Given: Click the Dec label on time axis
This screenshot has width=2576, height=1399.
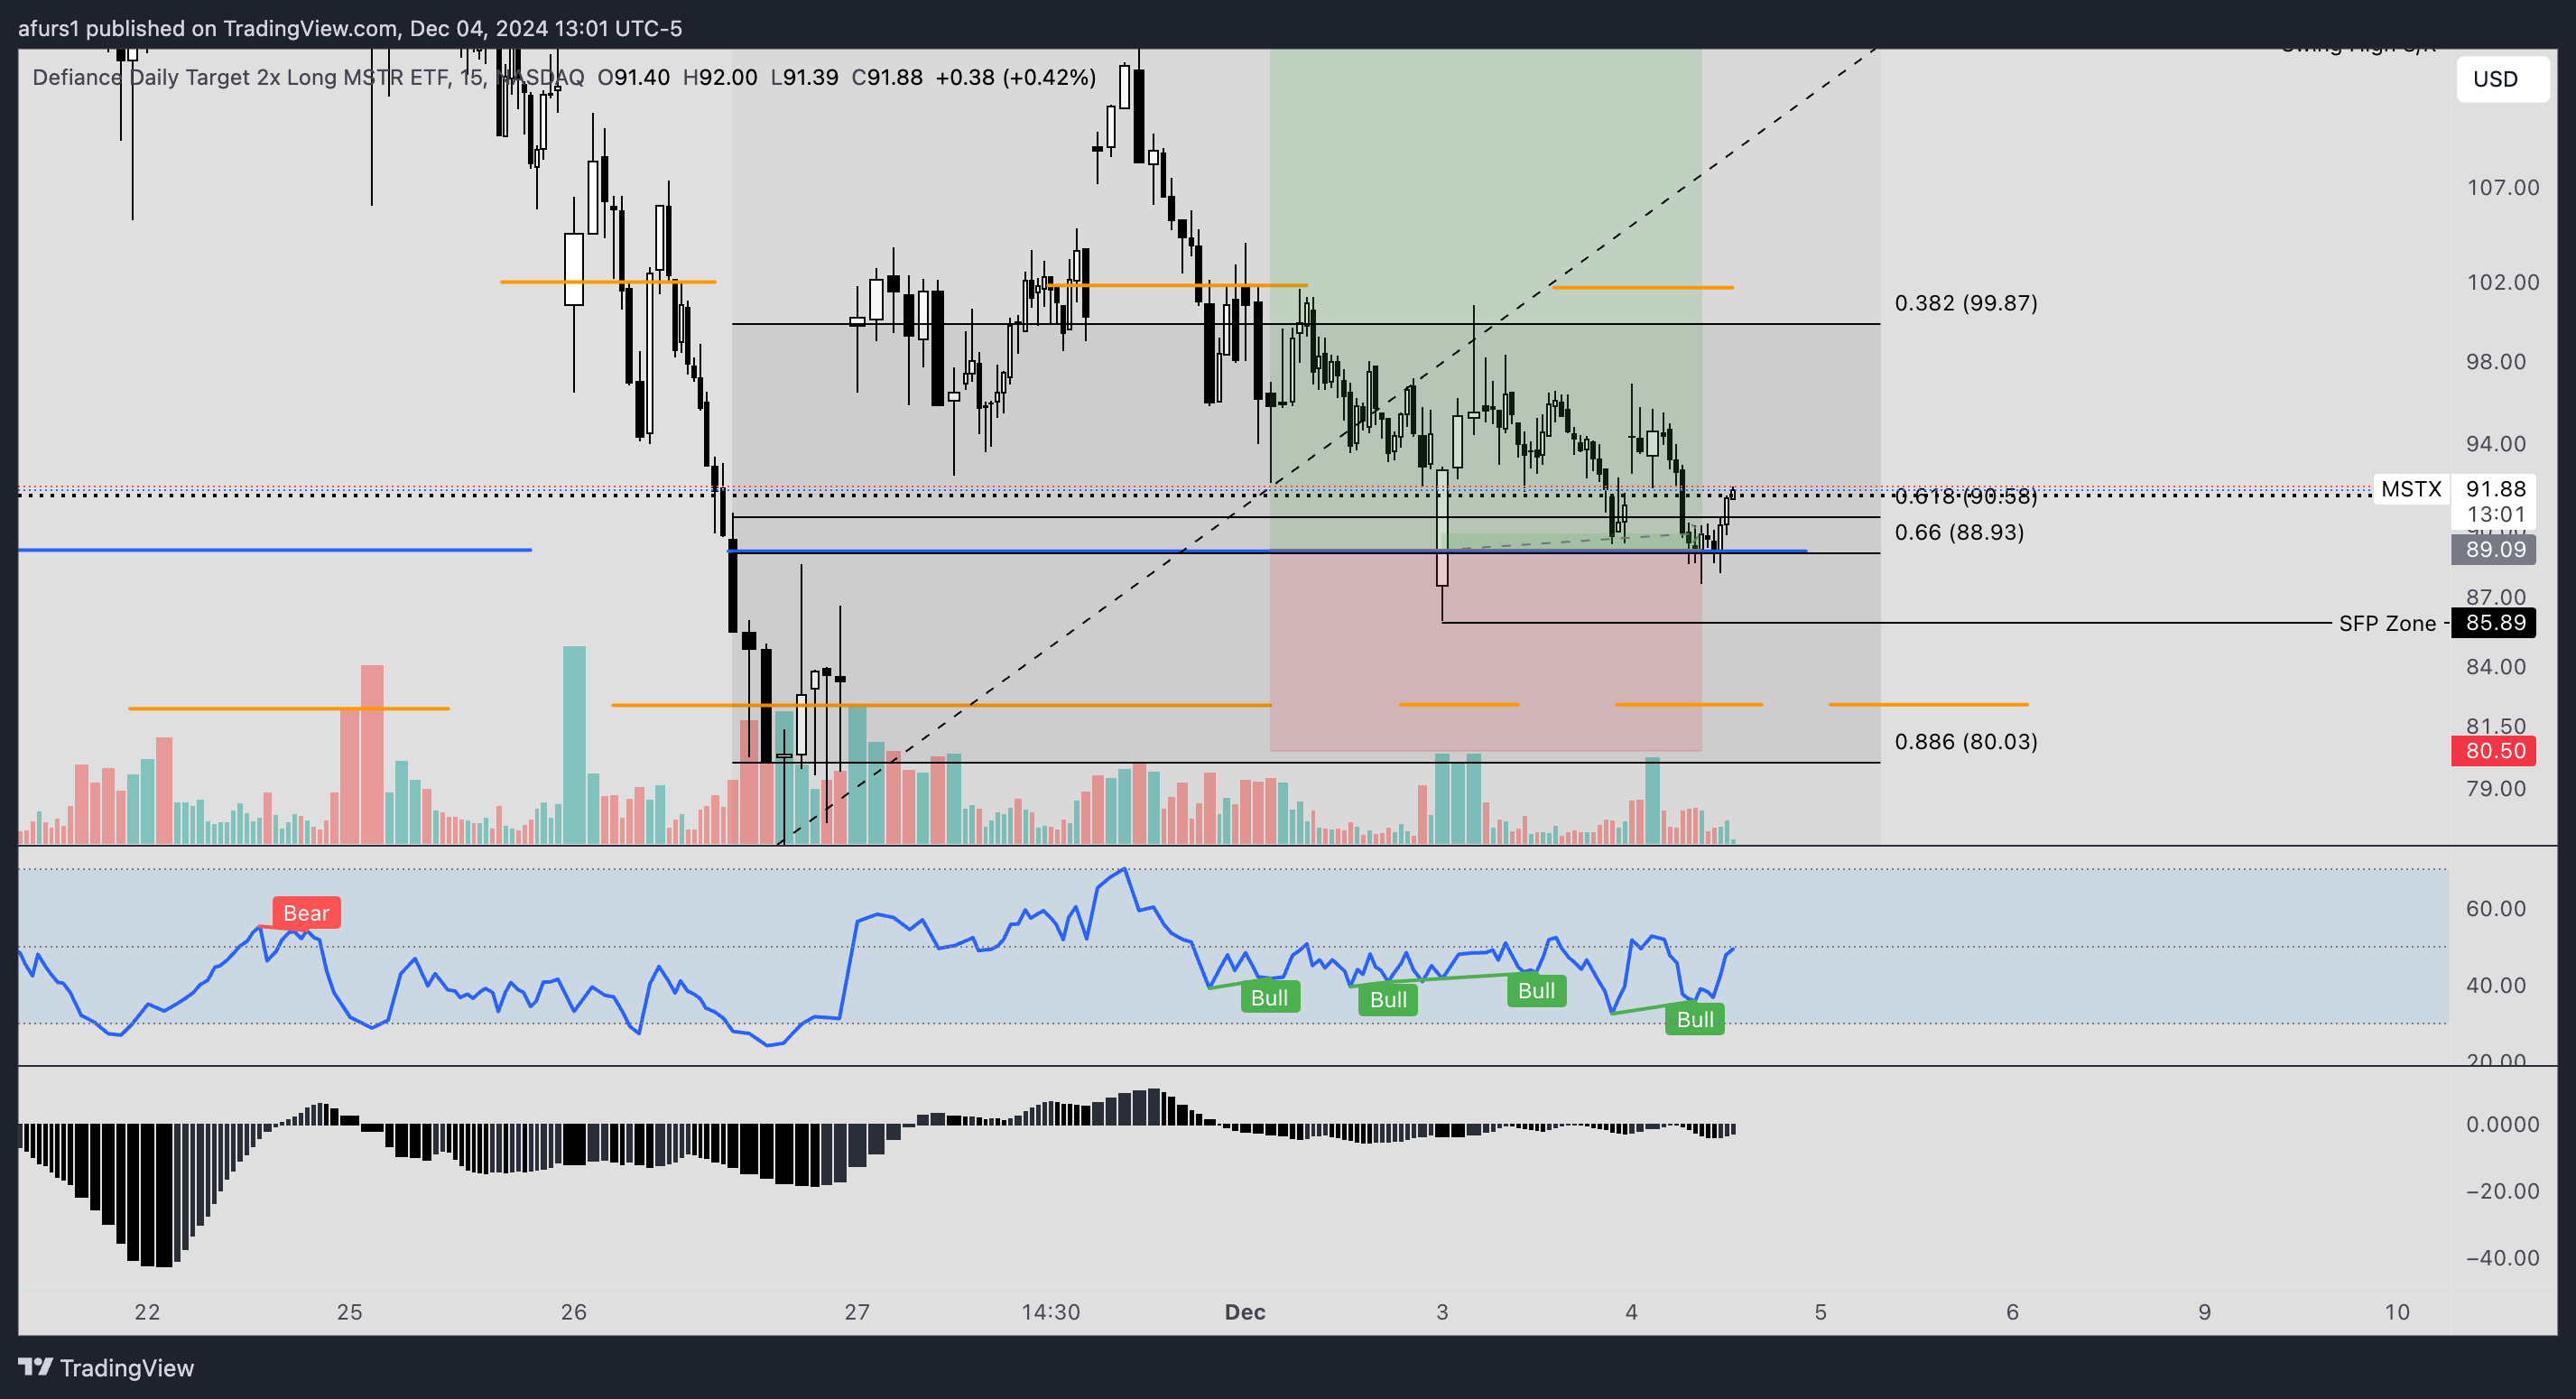Looking at the screenshot, I should (x=1245, y=1312).
